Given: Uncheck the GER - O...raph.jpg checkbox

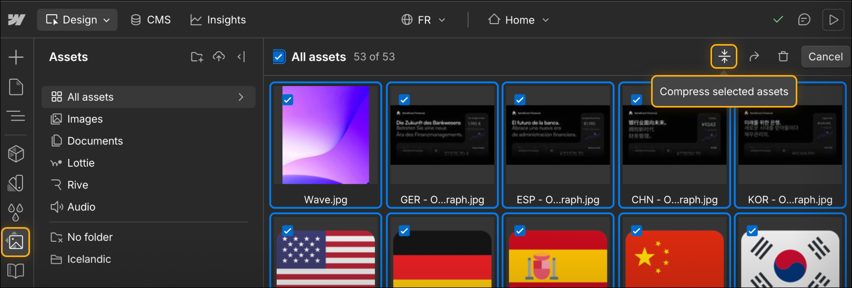Looking at the screenshot, I should point(404,100).
